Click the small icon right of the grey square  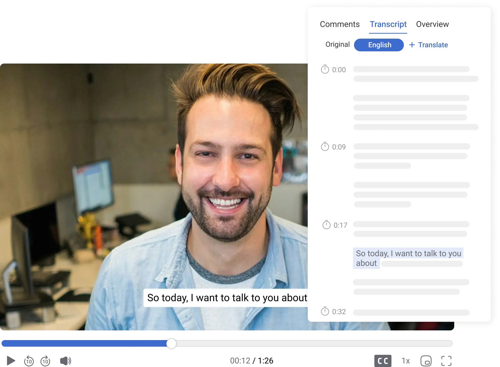point(406,360)
